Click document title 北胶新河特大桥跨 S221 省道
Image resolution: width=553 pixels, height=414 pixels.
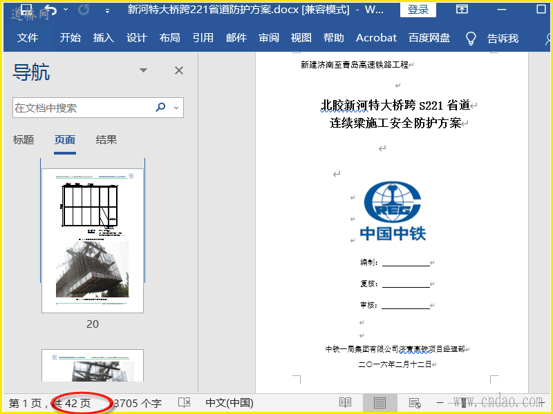point(395,105)
